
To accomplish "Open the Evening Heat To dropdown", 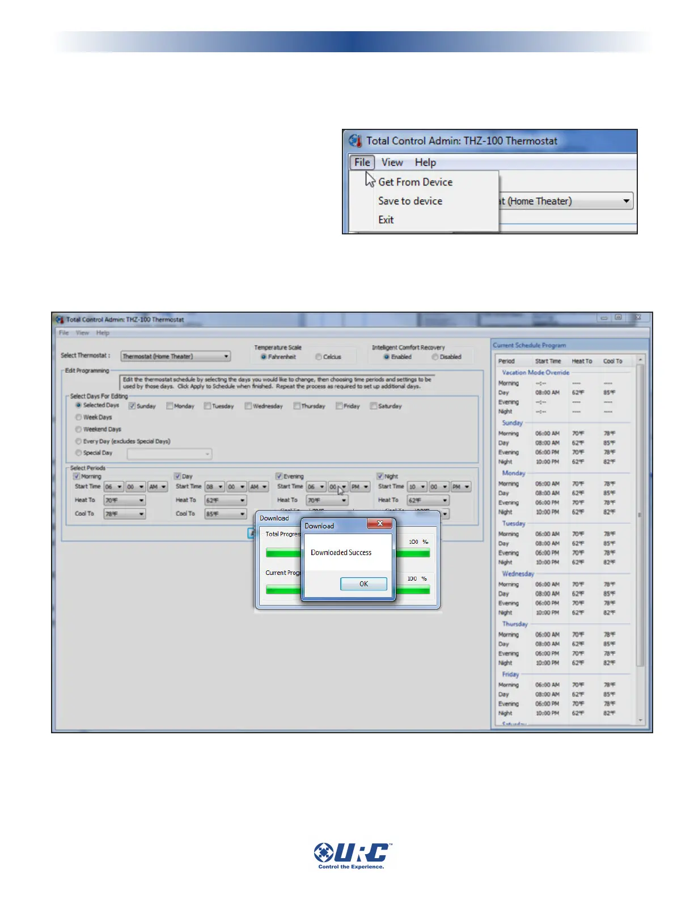I will (327, 501).
